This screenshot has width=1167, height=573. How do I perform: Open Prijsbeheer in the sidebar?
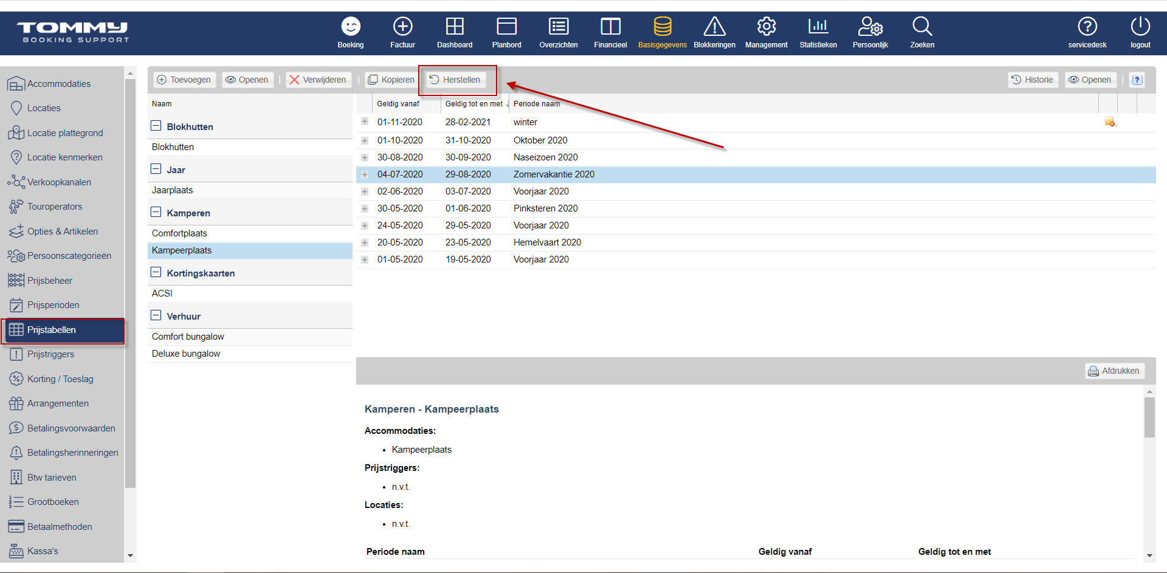(63, 281)
